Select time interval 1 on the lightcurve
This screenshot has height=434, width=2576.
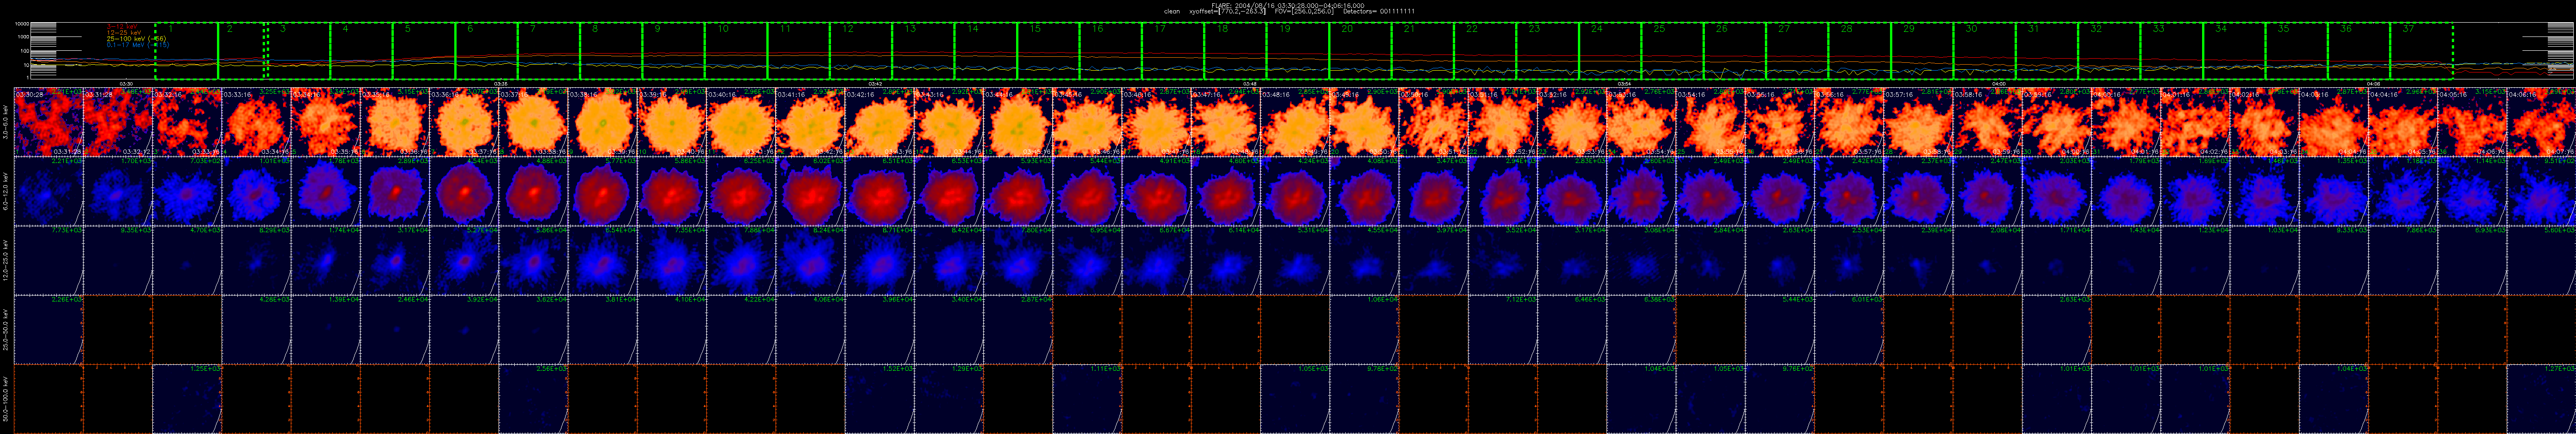click(x=186, y=51)
